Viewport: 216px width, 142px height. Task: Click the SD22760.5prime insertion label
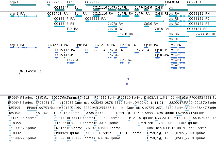(x=65, y=98)
